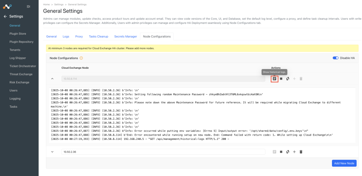
Task: Click the Cloud Exchange Node column header
Action: pyautogui.click(x=75, y=68)
